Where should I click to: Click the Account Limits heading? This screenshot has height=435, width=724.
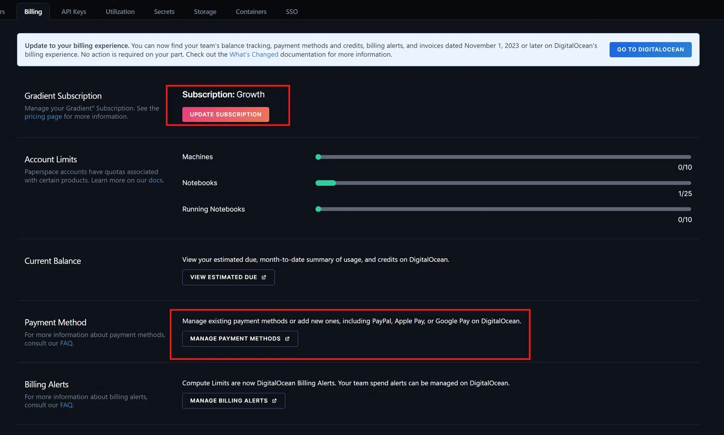click(51, 160)
